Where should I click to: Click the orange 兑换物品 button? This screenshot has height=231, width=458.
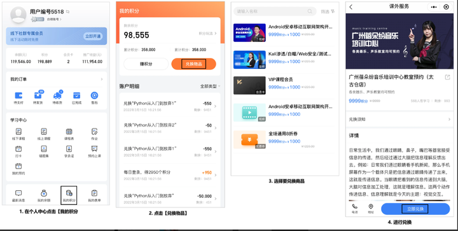click(193, 64)
